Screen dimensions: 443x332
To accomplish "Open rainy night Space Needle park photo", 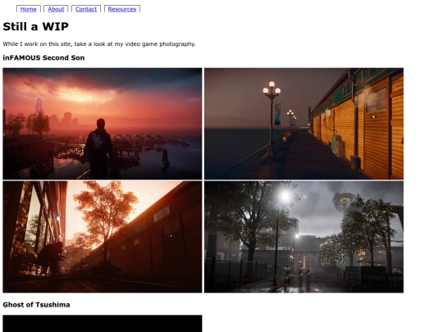I will pyautogui.click(x=304, y=237).
